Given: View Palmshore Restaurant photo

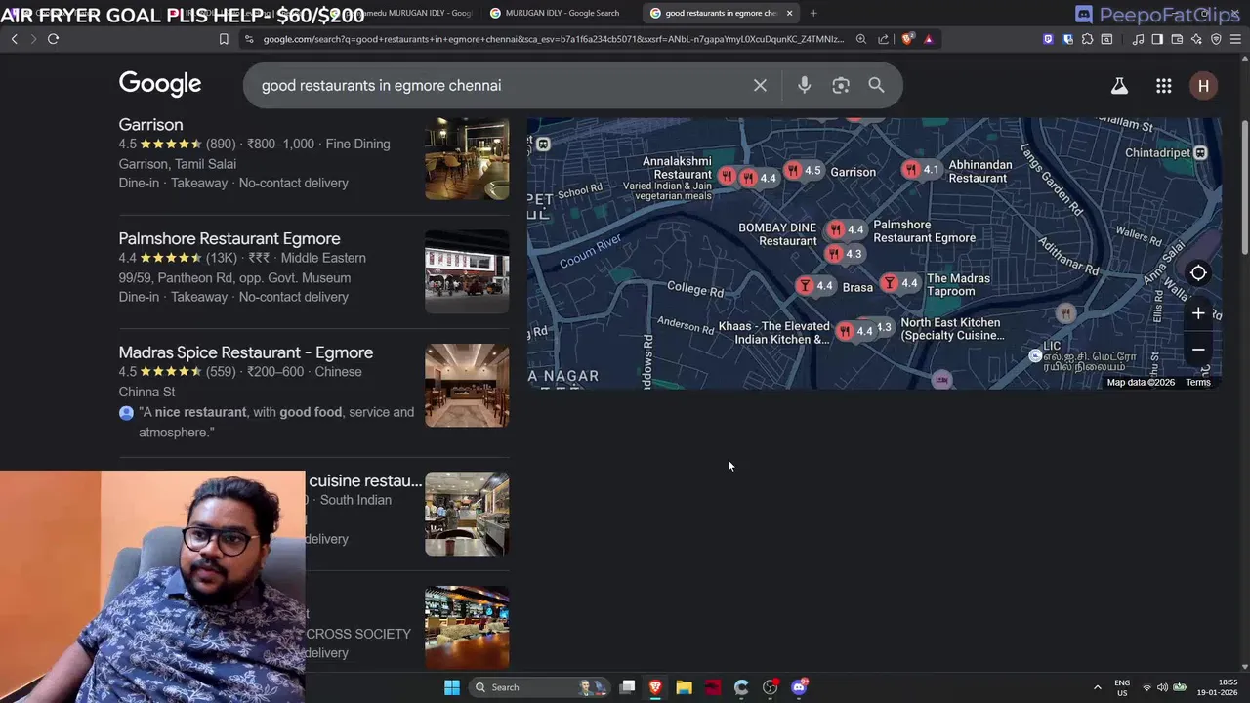Looking at the screenshot, I should 467,271.
